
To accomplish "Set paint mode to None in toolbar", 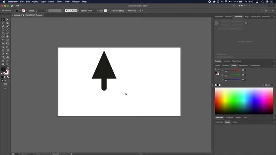I will tap(8, 77).
